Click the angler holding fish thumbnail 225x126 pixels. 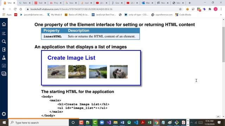pyautogui.click(x=119, y=72)
